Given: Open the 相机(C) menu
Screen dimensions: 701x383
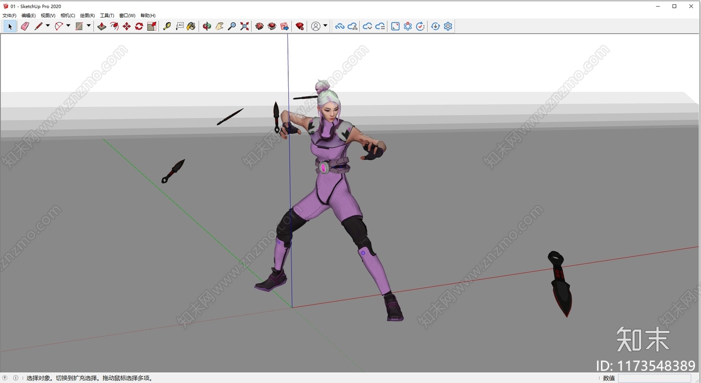Looking at the screenshot, I should (67, 15).
